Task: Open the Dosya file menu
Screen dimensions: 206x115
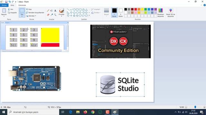Action: point(4,5)
